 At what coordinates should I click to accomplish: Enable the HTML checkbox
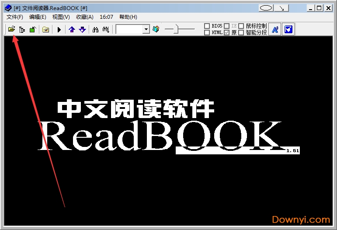click(207, 32)
